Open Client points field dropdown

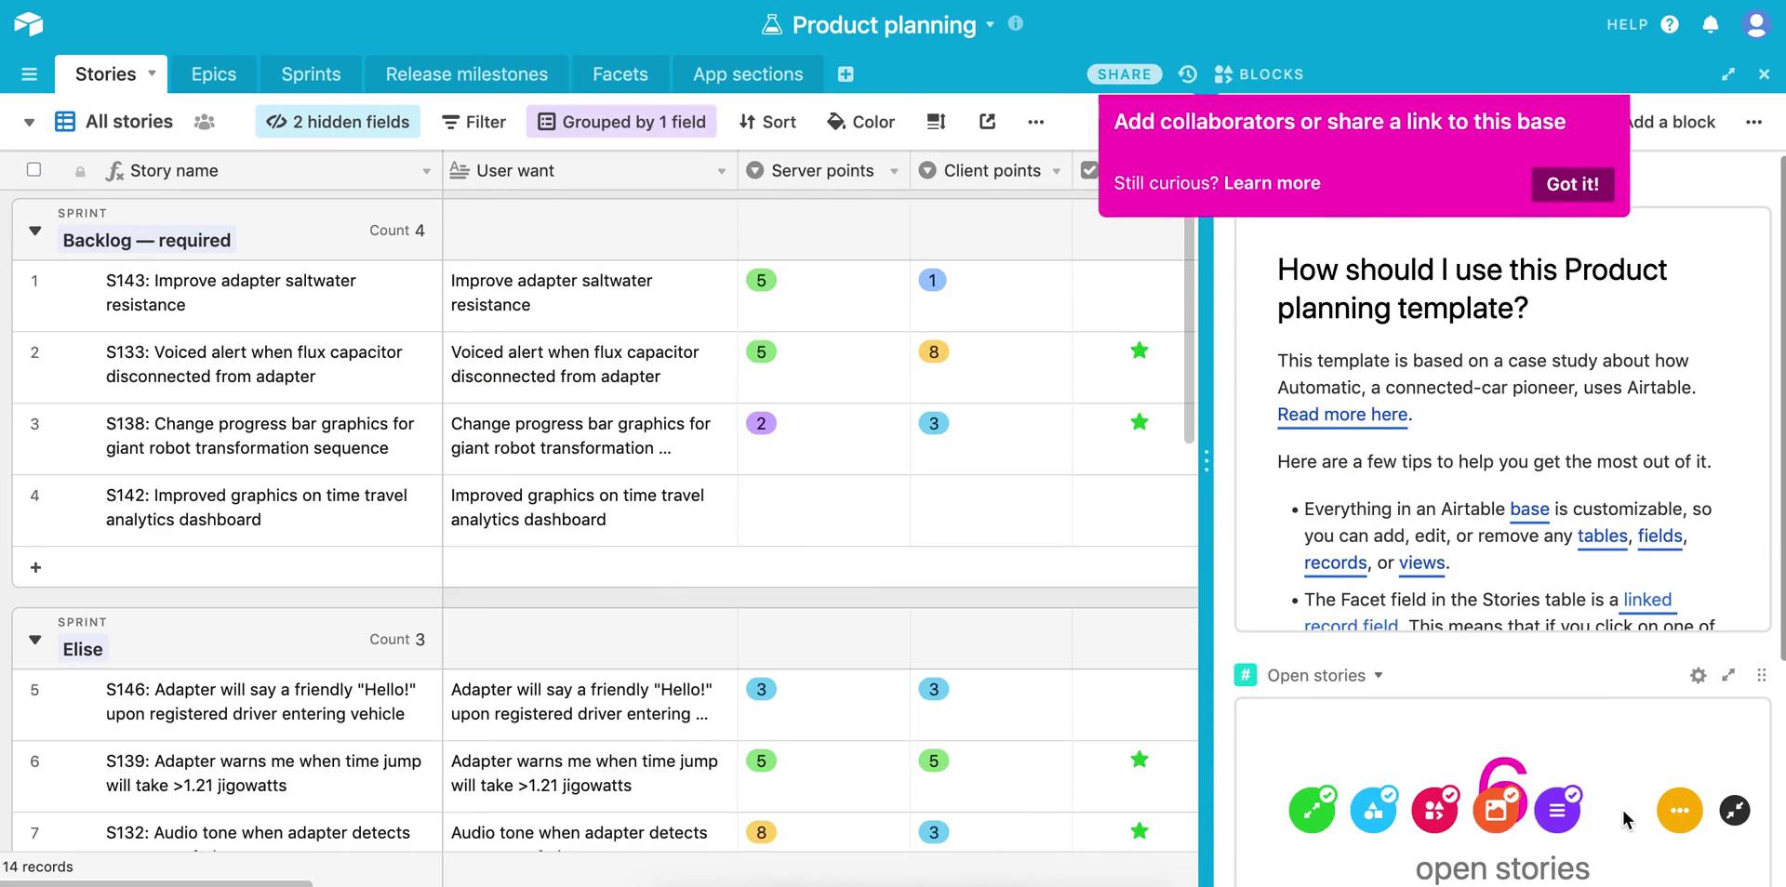[x=1056, y=171]
